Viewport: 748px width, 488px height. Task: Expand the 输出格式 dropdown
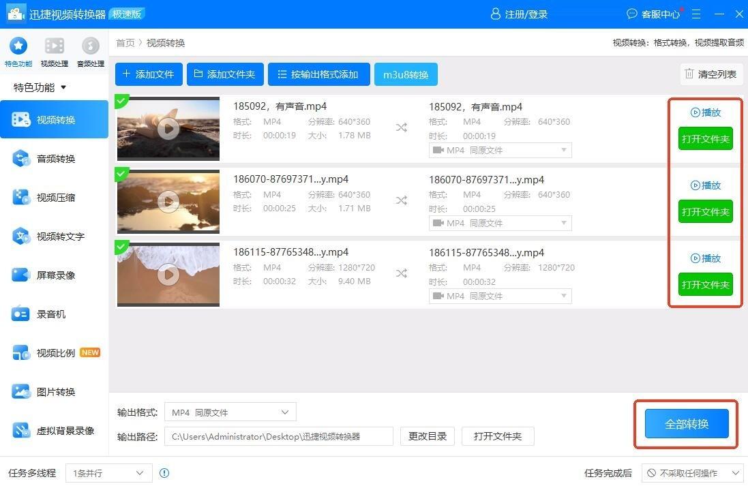point(230,412)
